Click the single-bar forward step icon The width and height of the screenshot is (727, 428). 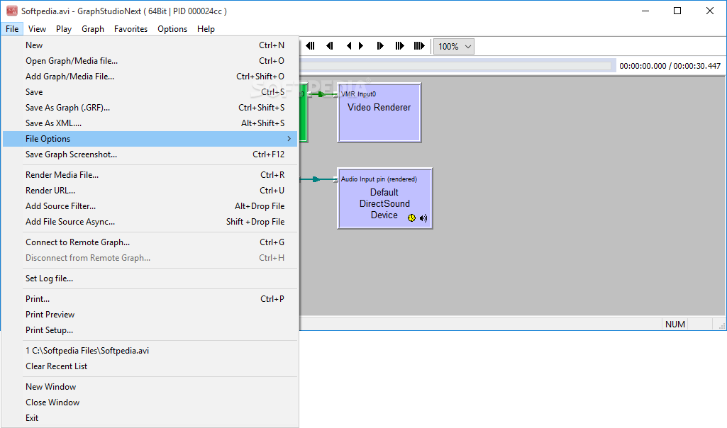click(x=380, y=46)
